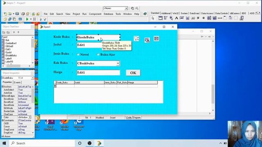Switch to the Events tab in Object Inspector
Image resolution: width=262 pixels, height=147 pixels.
[17, 82]
